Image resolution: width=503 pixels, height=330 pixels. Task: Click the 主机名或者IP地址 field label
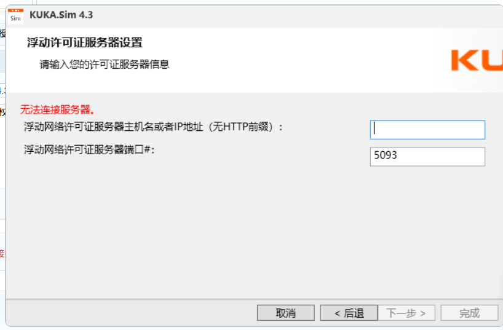pyautogui.click(x=153, y=127)
